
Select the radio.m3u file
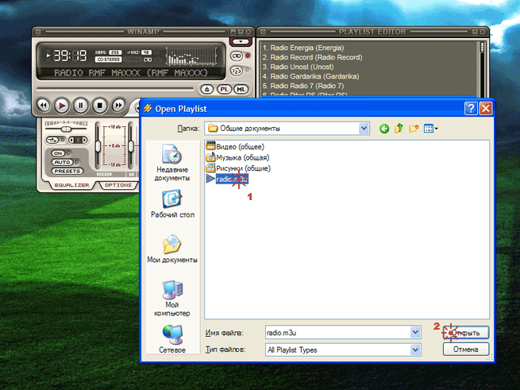point(228,179)
